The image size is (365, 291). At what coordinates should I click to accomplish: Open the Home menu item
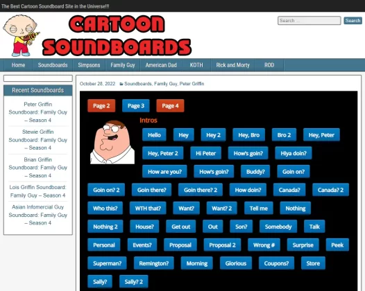(19, 65)
